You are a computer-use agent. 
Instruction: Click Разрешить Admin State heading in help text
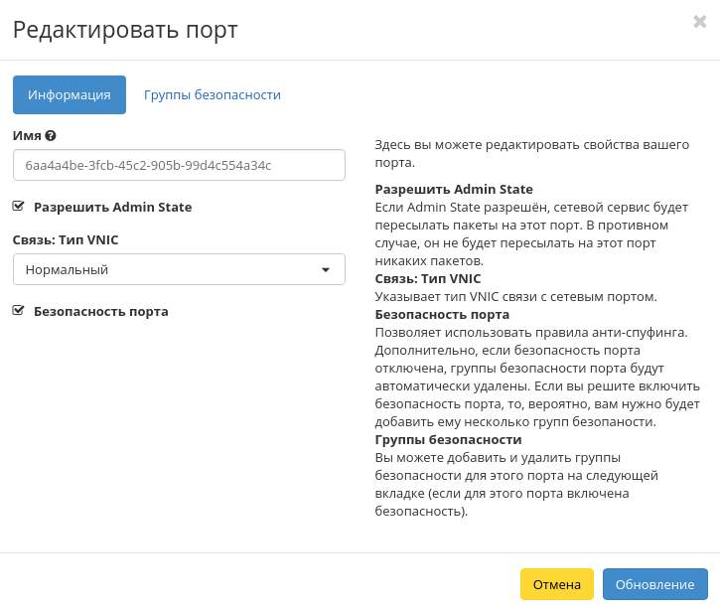(454, 190)
